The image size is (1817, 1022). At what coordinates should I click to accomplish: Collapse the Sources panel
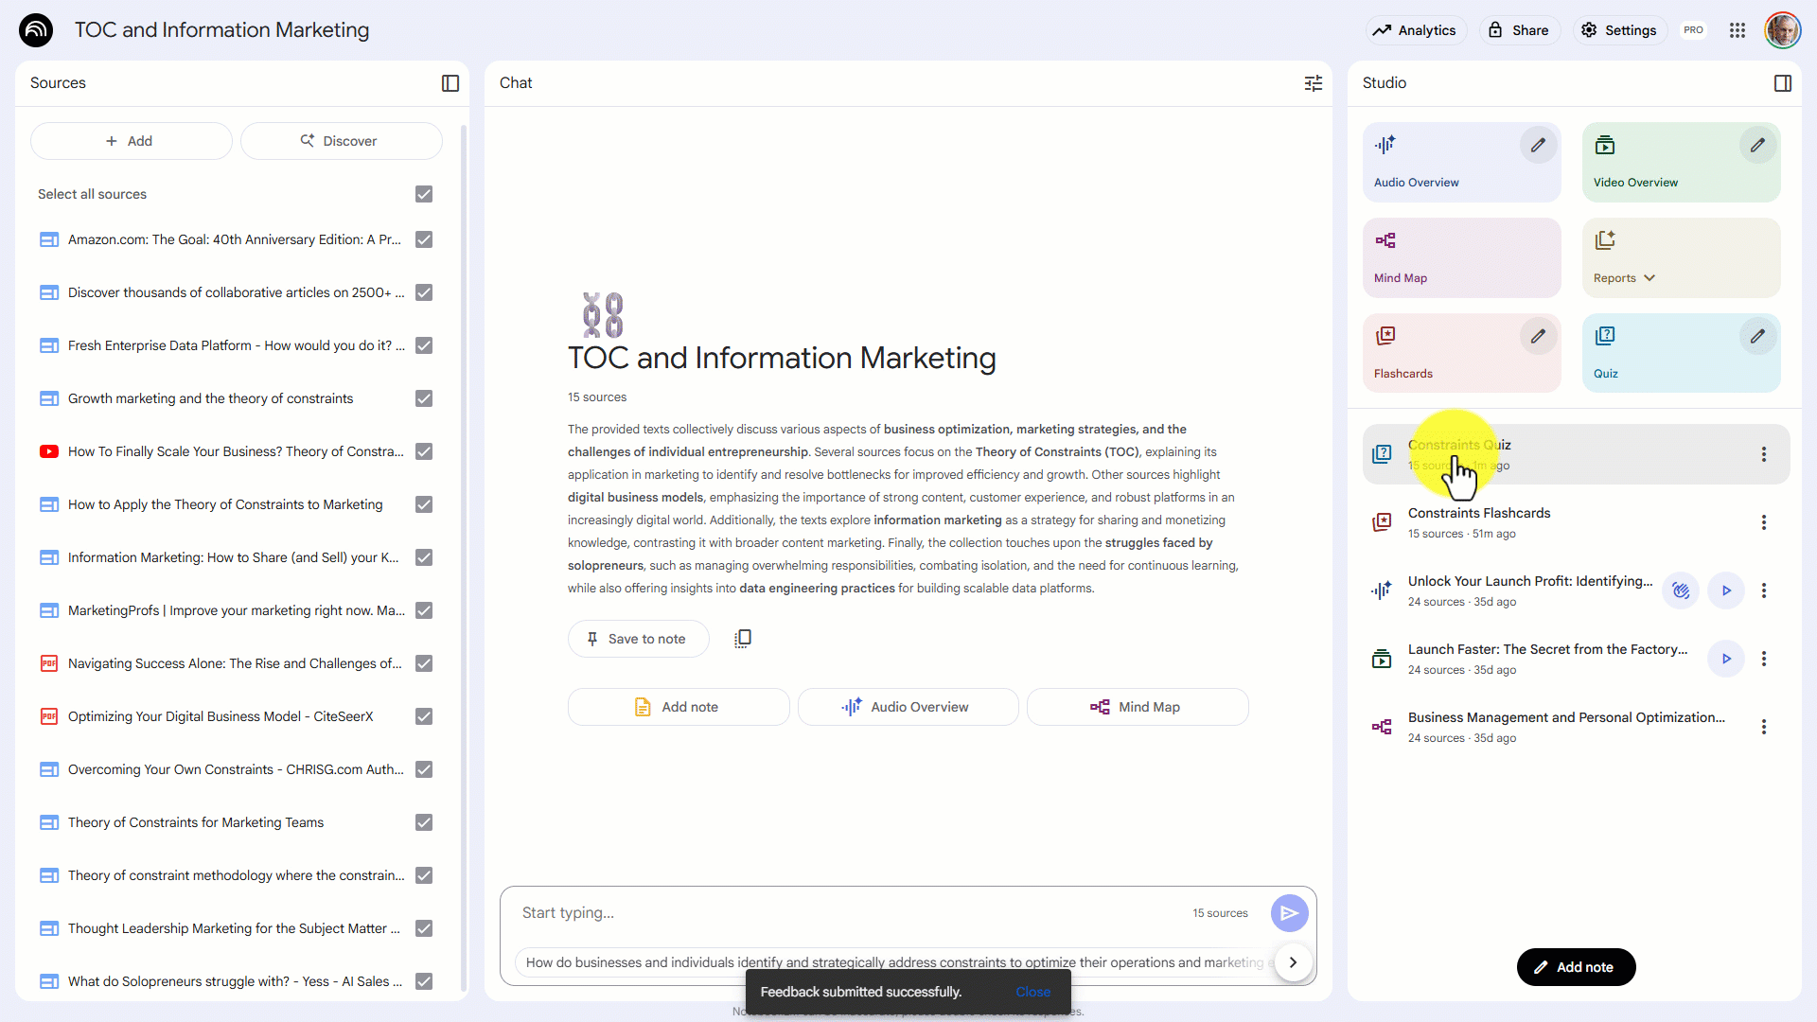click(450, 83)
